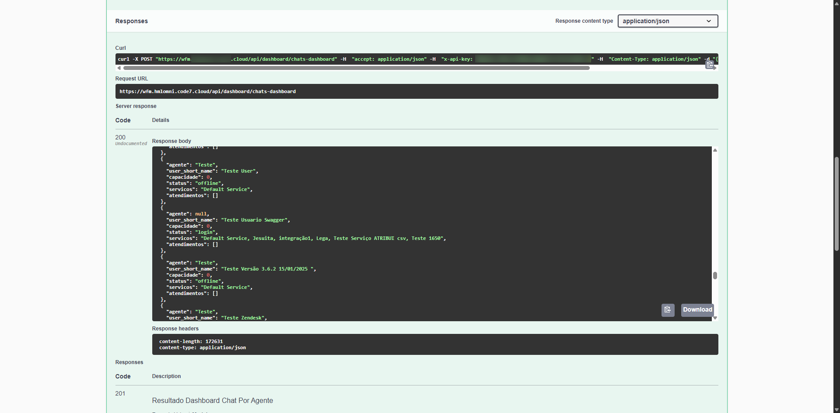Click the Responses section header at top
Image resolution: width=840 pixels, height=413 pixels.
click(132, 21)
